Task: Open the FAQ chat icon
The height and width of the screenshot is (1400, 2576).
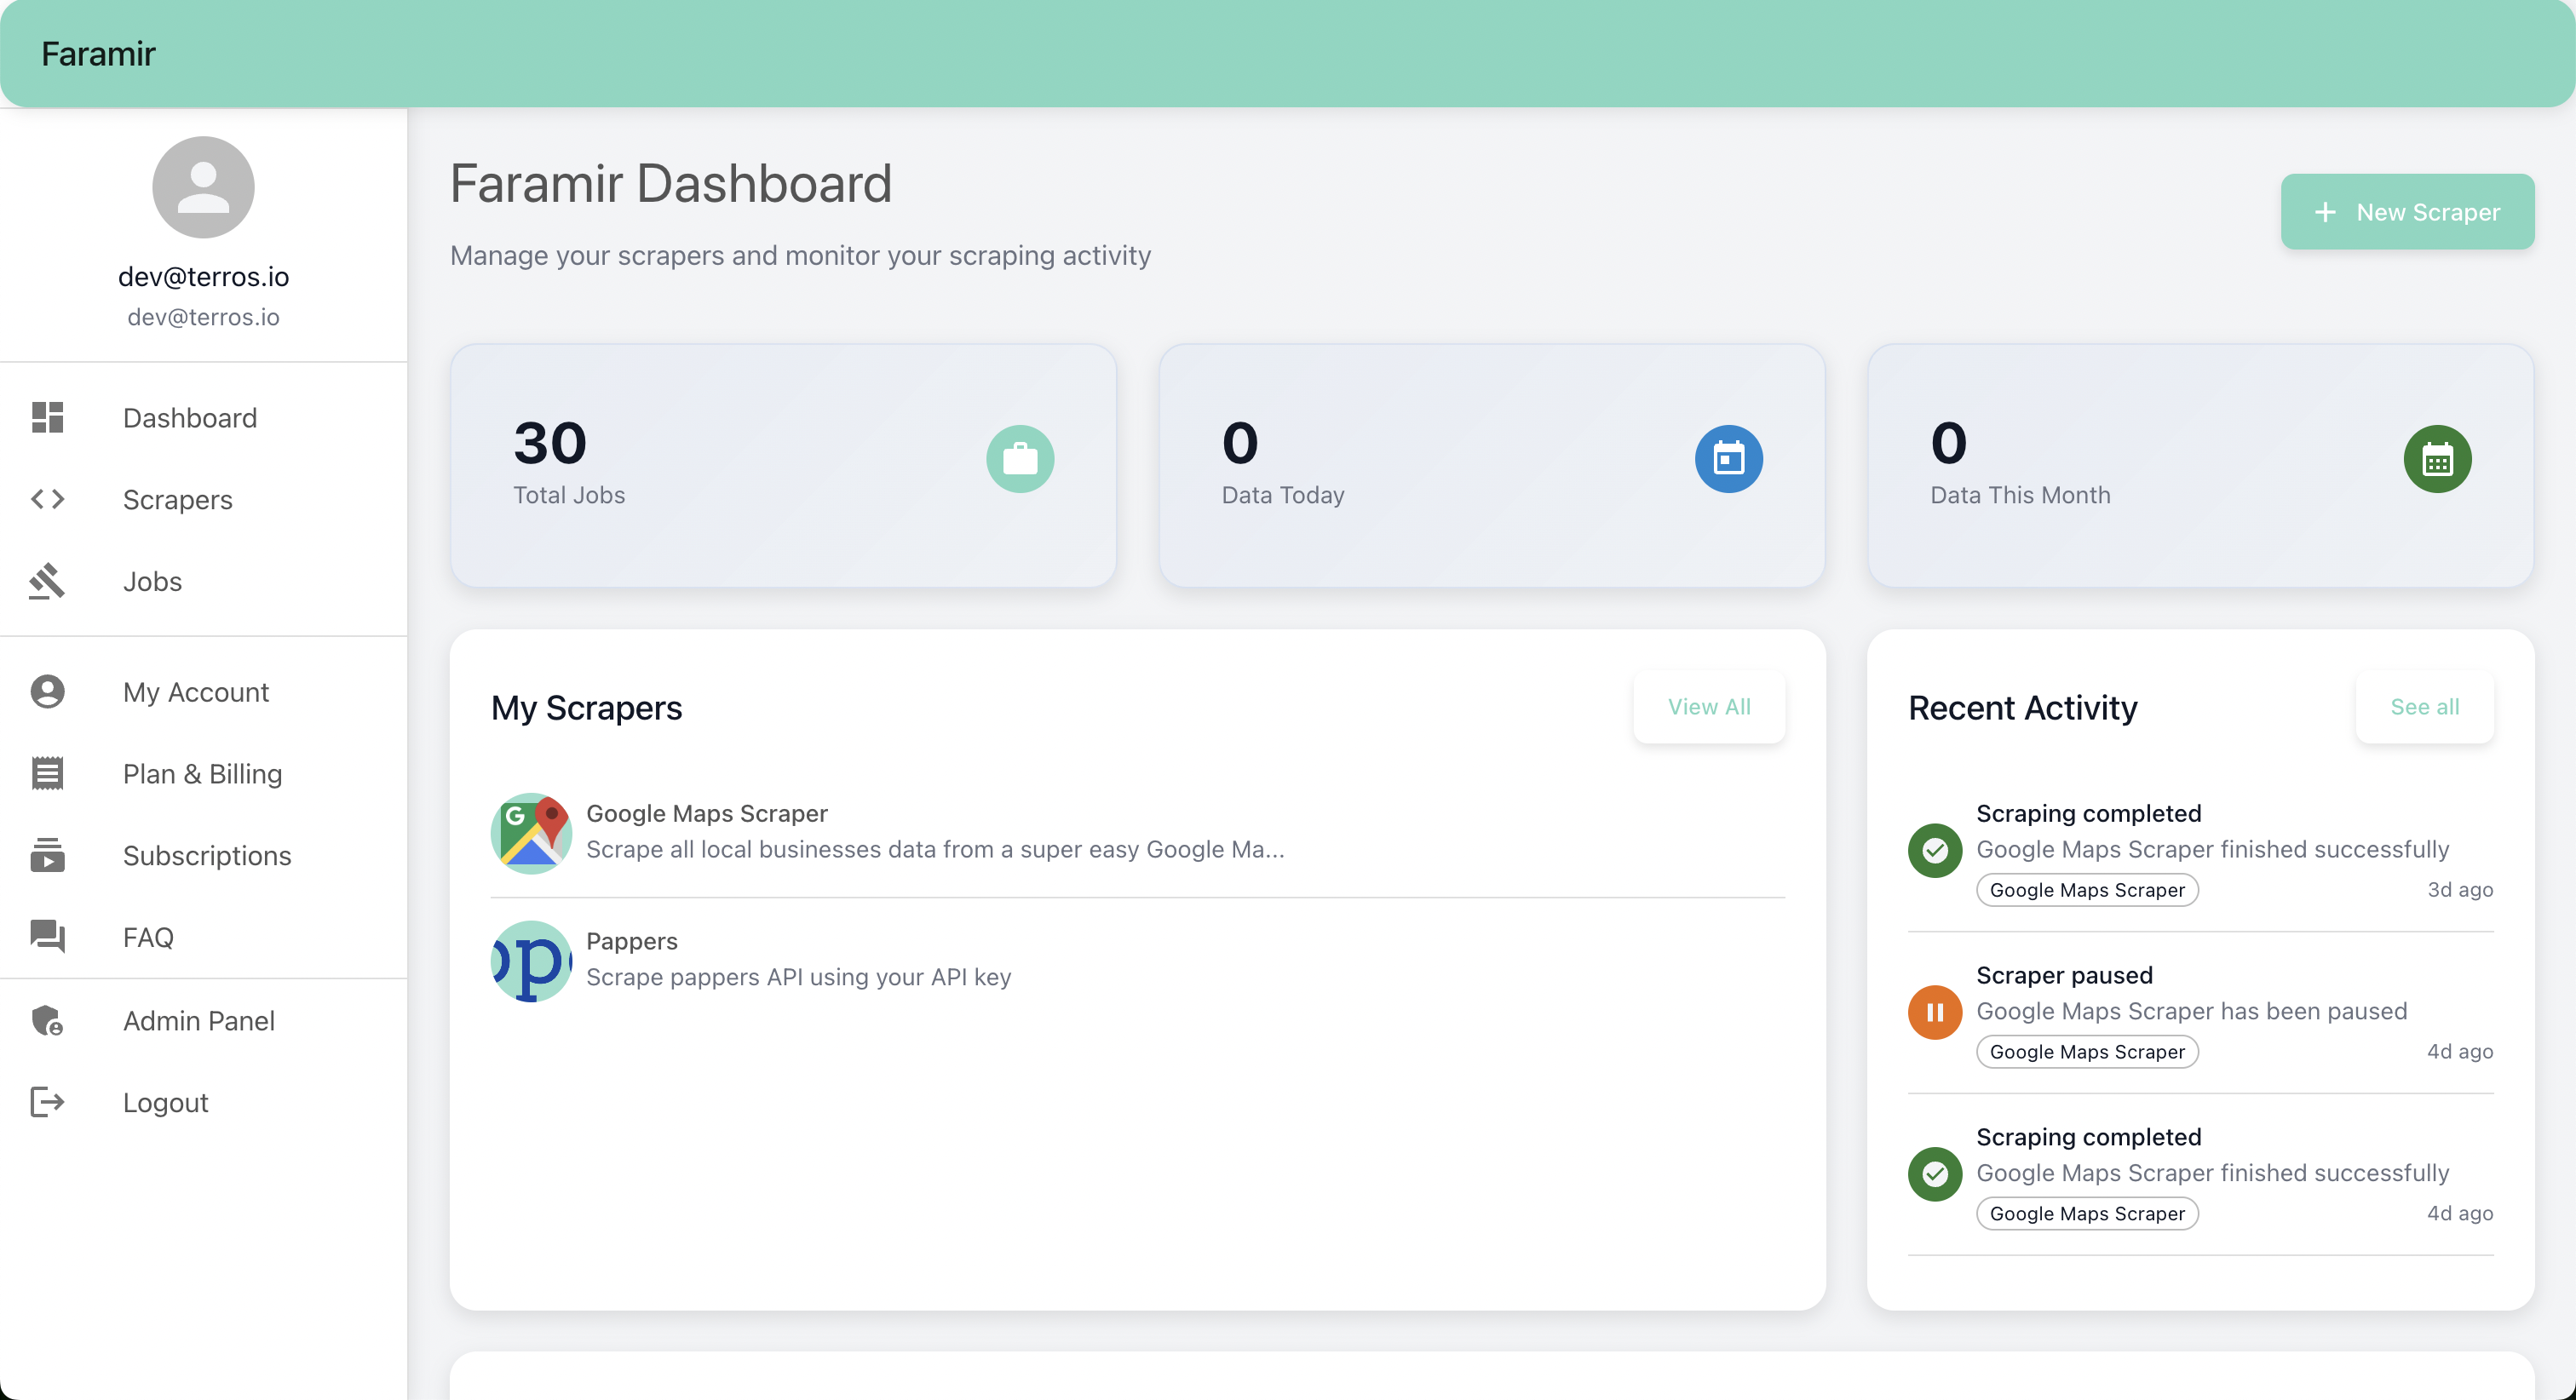Action: (46, 937)
